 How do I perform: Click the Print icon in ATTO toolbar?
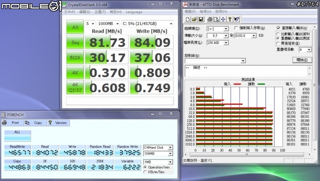(209, 19)
